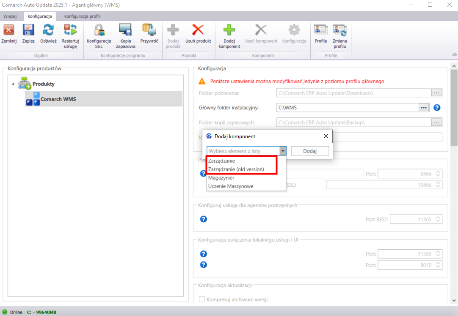
Task: Select Comarch WMS in product tree
Action: click(x=104, y=99)
